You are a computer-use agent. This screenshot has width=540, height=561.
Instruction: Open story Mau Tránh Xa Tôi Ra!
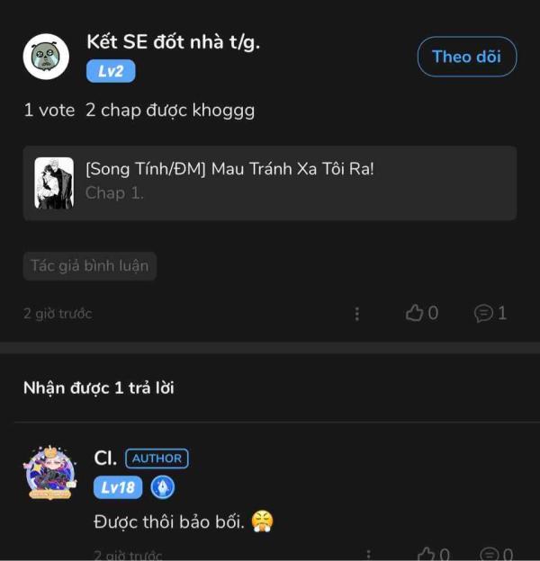coord(229,169)
